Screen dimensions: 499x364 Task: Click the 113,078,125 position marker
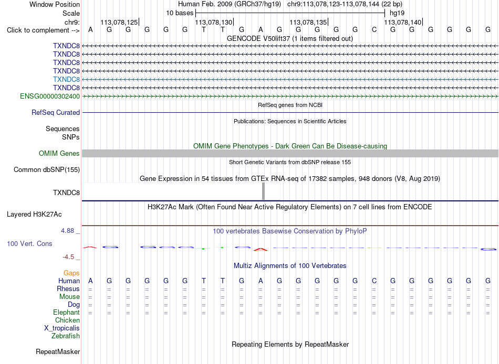pyautogui.click(x=120, y=22)
